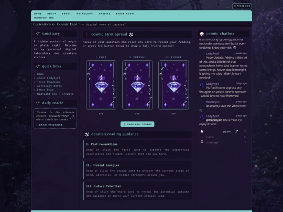Open Midnight Ink quick link

[x=47, y=94]
